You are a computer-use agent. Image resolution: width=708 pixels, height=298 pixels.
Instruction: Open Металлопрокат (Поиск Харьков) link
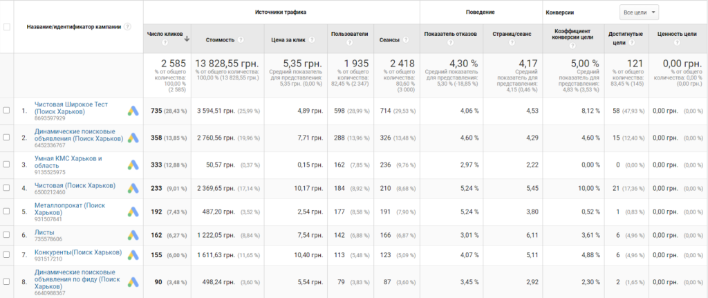click(70, 209)
